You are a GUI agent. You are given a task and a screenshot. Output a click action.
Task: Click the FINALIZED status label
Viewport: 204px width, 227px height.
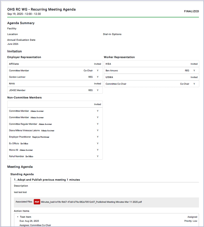tap(191, 12)
